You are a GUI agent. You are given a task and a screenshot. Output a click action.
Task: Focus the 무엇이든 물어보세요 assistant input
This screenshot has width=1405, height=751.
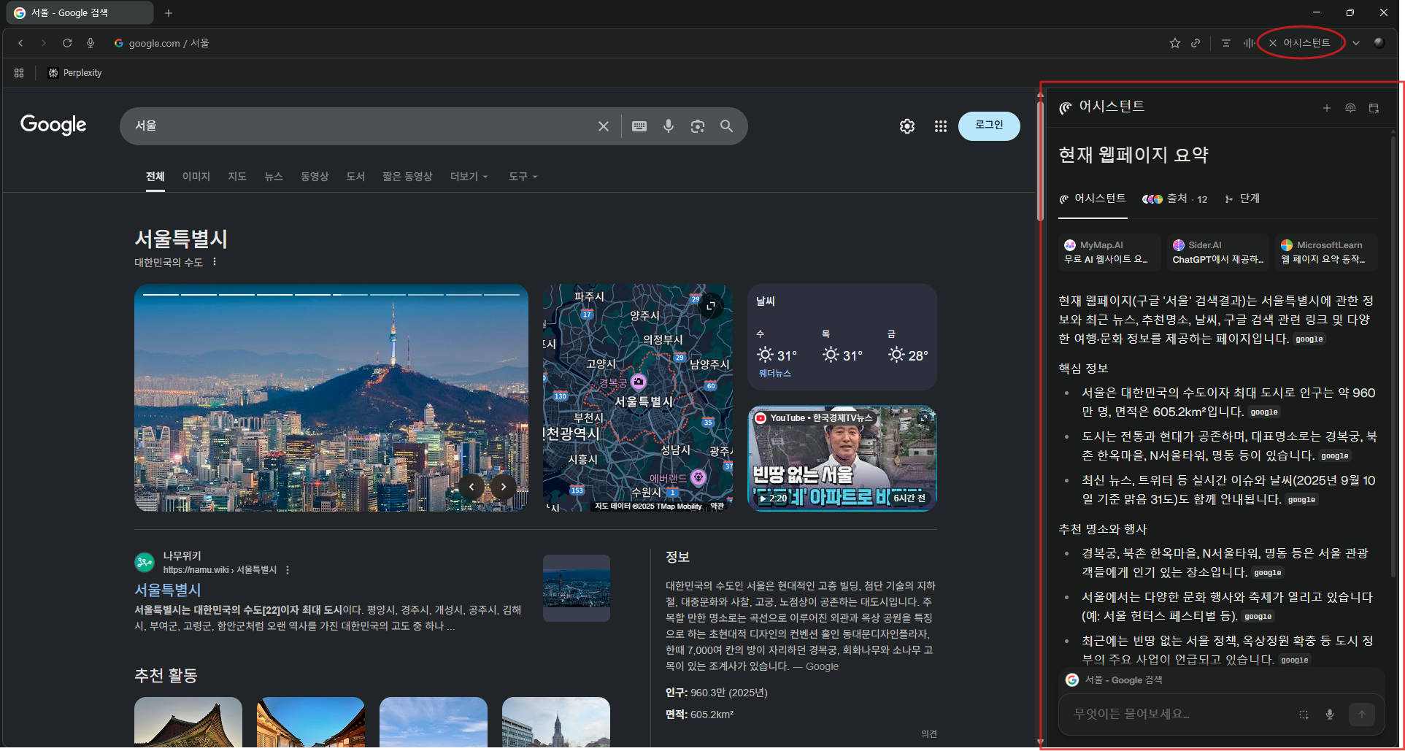[1175, 714]
